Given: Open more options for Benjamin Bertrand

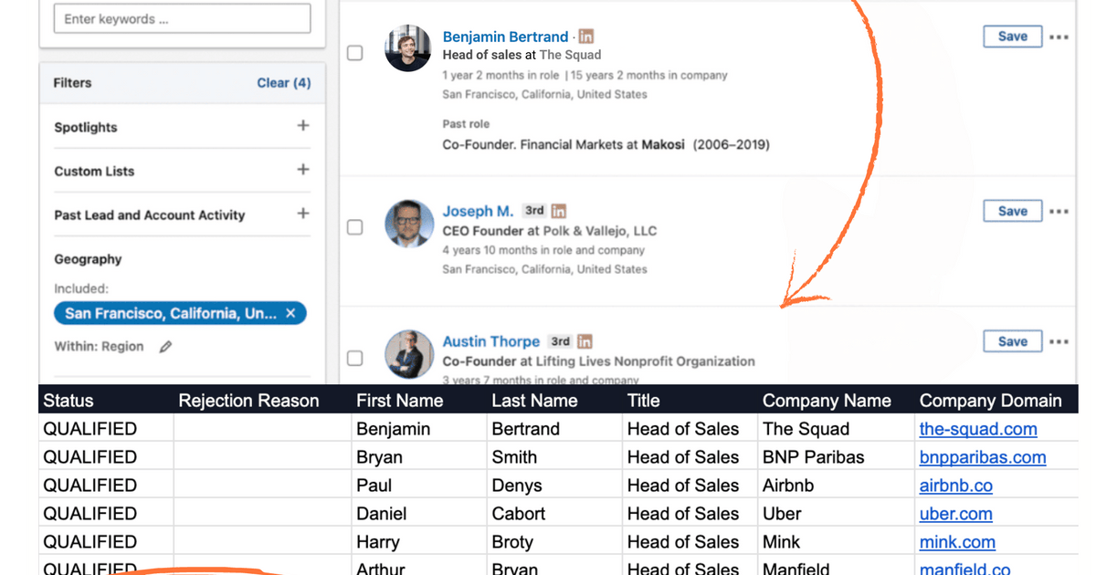Looking at the screenshot, I should 1059,37.
